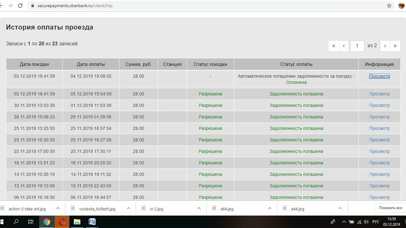Click the address bar URL securepayments.sberbank.ru
Screen dimensions: 406x228
(x=75, y=6)
